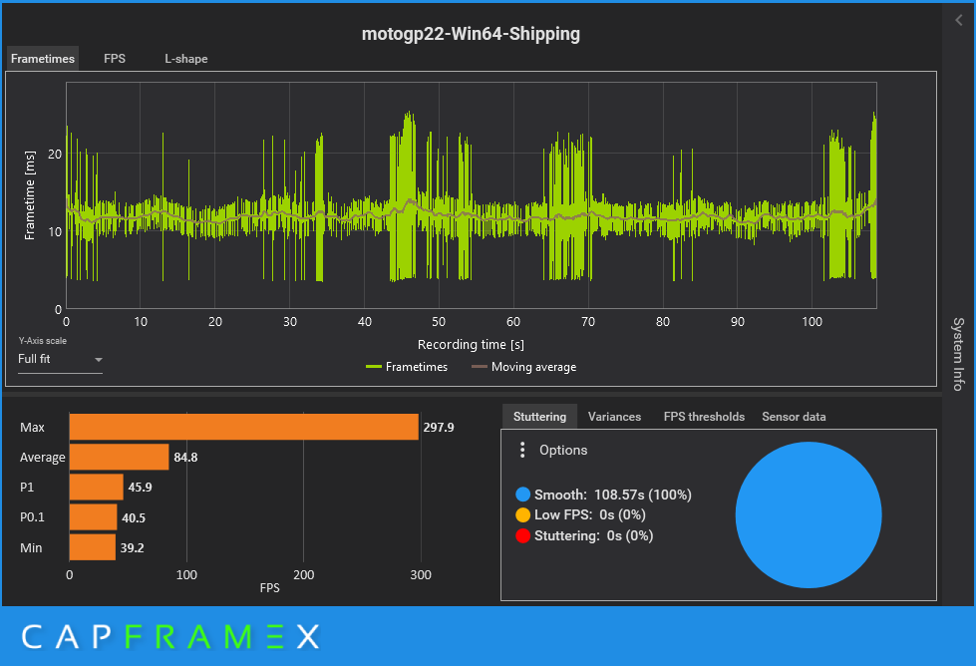Click the motogp22-Win64-Shipping chart title
The height and width of the screenshot is (666, 976).
click(471, 34)
